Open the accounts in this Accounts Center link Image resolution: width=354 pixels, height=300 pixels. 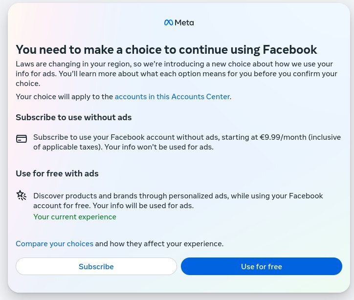[172, 97]
